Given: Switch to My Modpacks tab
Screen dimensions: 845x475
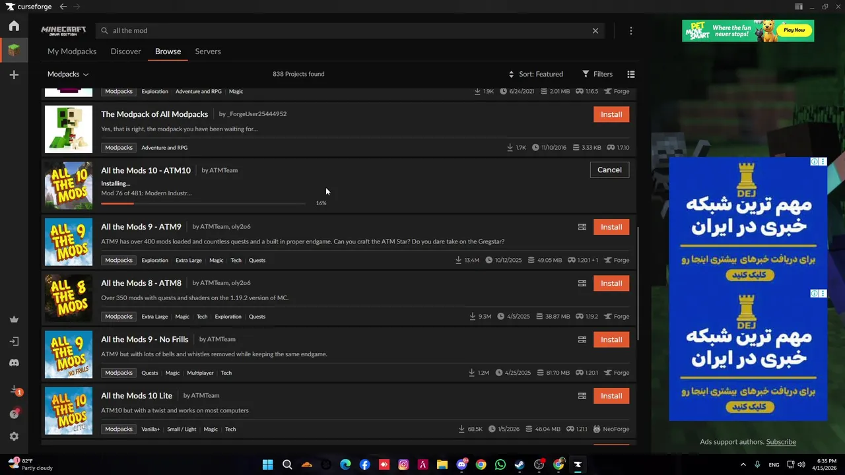Looking at the screenshot, I should 72,51.
